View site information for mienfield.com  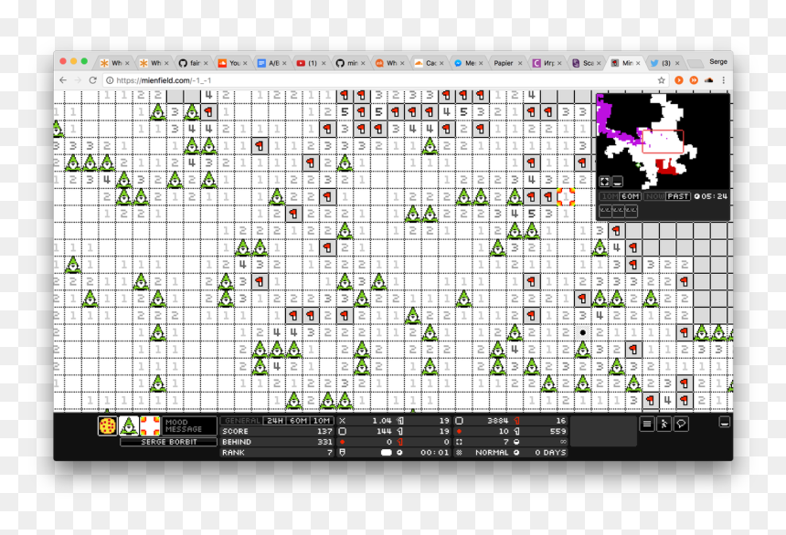click(x=110, y=80)
